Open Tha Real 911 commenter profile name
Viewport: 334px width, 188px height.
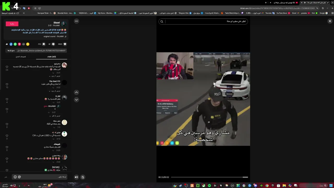[x=55, y=81]
